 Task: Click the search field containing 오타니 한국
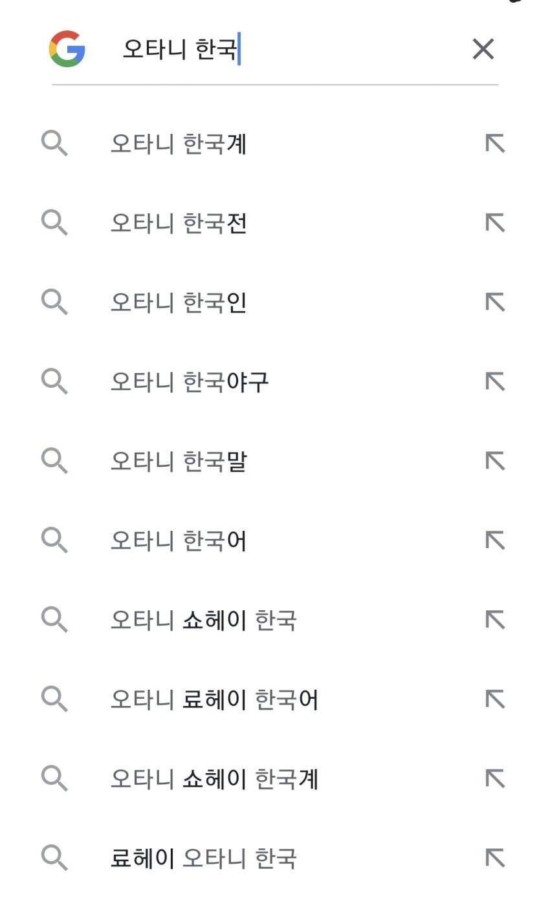[x=285, y=49]
